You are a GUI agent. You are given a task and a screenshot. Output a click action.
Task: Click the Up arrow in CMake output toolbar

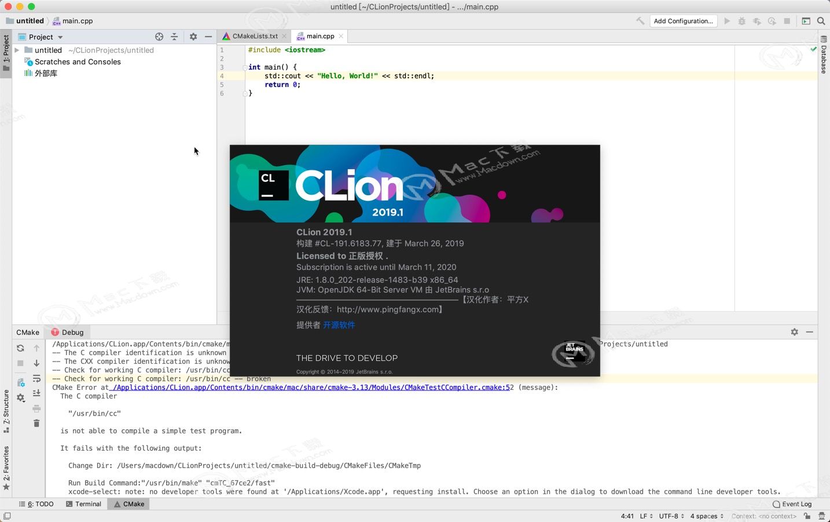click(36, 348)
